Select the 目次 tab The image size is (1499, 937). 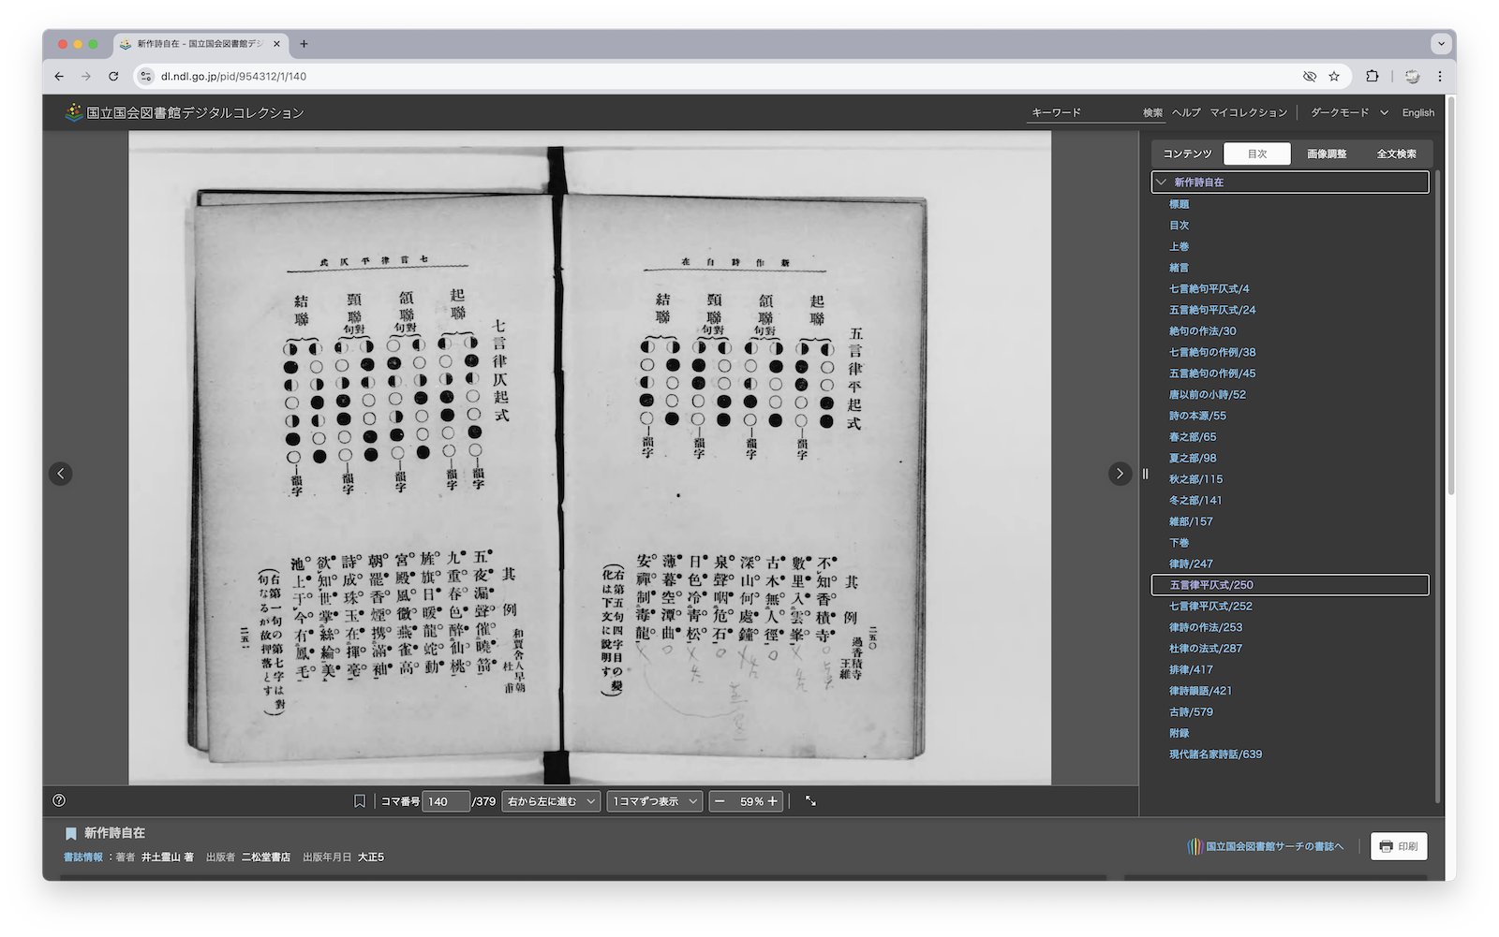coord(1256,154)
